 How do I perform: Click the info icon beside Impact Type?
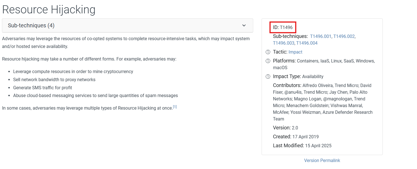click(x=268, y=77)
